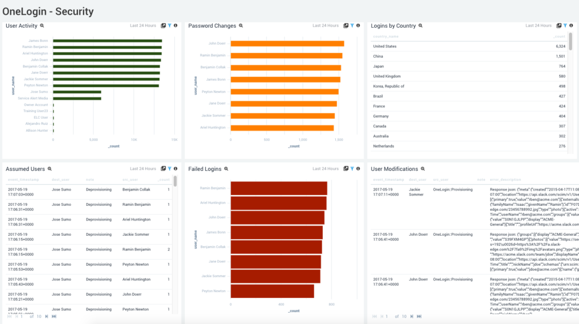This screenshot has height=324, width=579.
Task: Click the Assumed Users export icon
Action: pyautogui.click(x=163, y=169)
